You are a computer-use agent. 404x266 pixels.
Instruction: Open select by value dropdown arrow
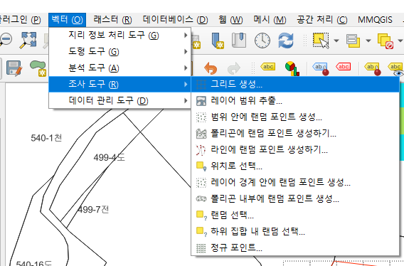(368, 41)
